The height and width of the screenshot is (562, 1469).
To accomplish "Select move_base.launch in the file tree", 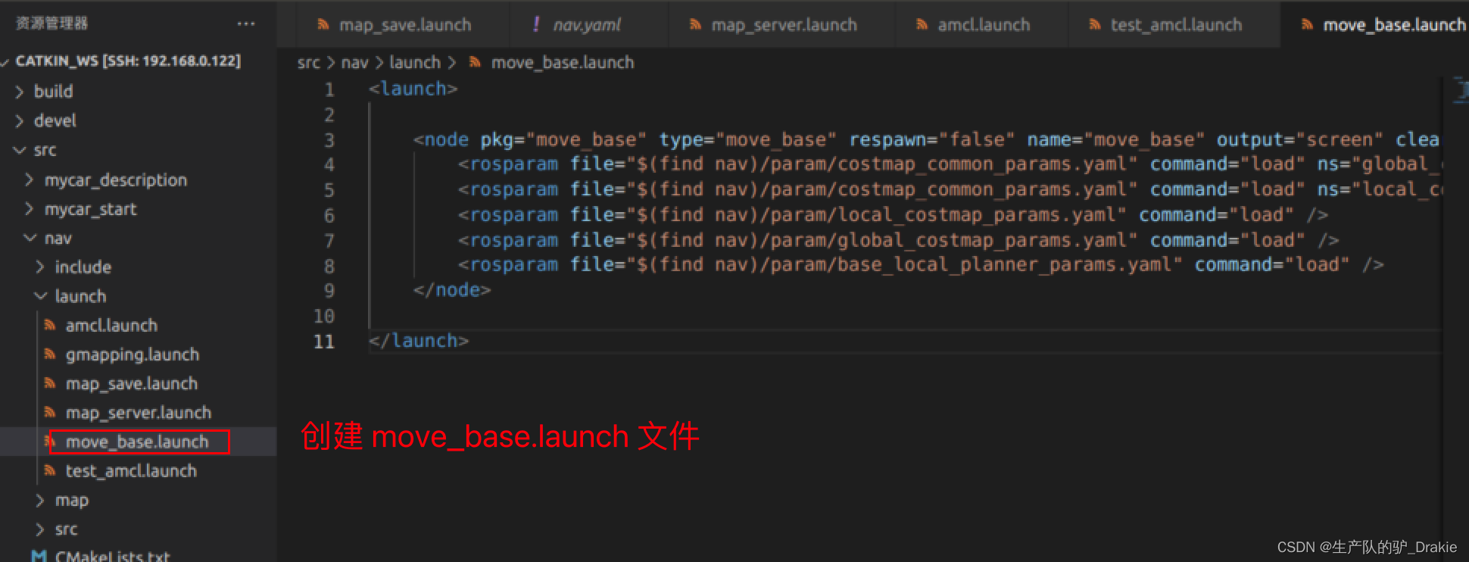I will [x=137, y=442].
